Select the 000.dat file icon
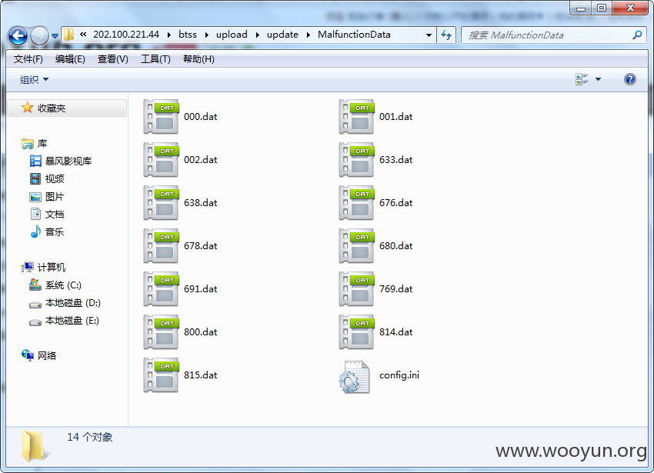654x473 pixels. coord(161,116)
